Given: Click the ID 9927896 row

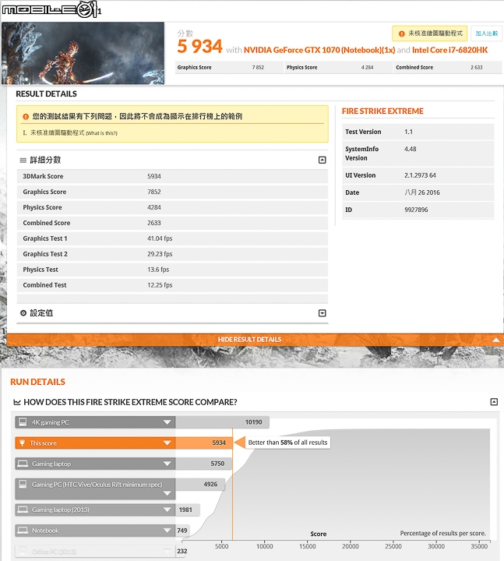Looking at the screenshot, I should (x=418, y=210).
